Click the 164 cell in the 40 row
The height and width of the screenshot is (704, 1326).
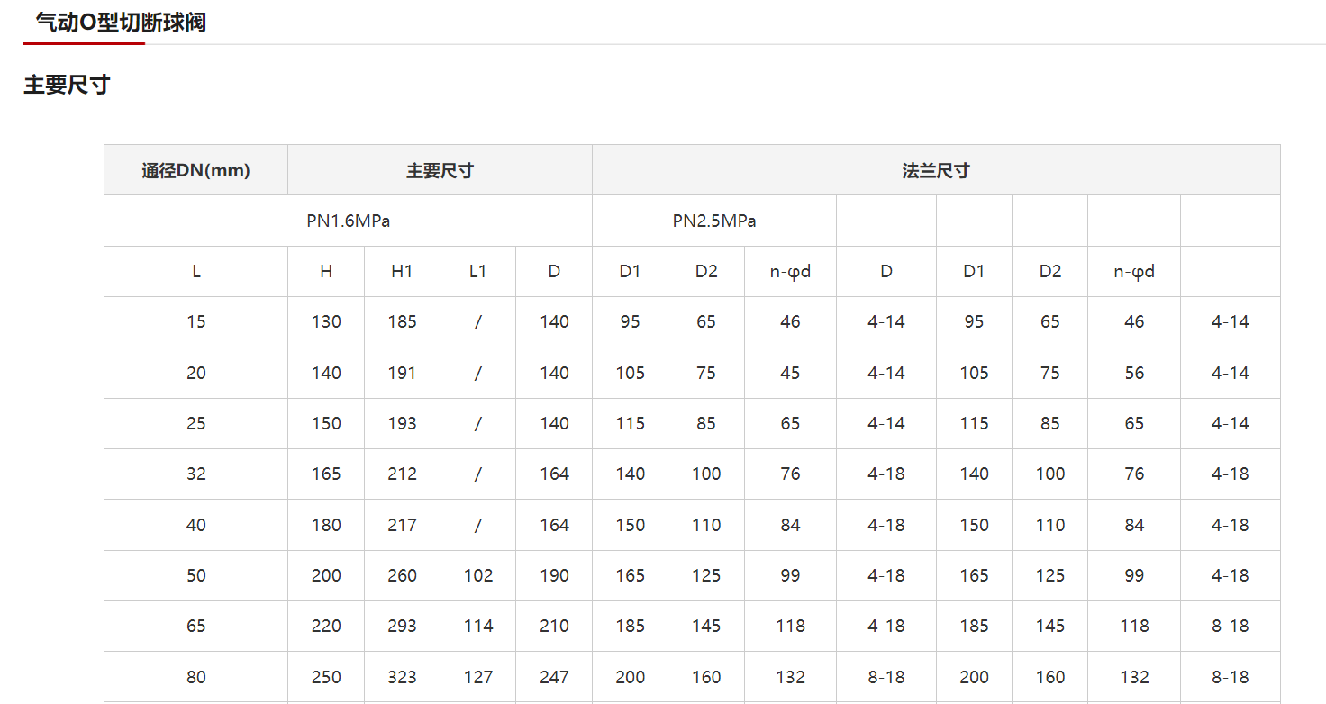click(x=554, y=525)
